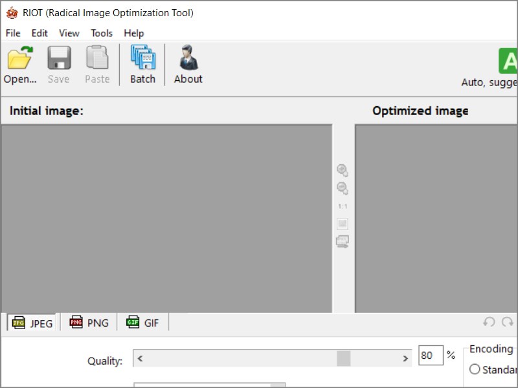518x388 pixels.
Task: Set view to 1:1 zoom
Action: click(x=343, y=206)
